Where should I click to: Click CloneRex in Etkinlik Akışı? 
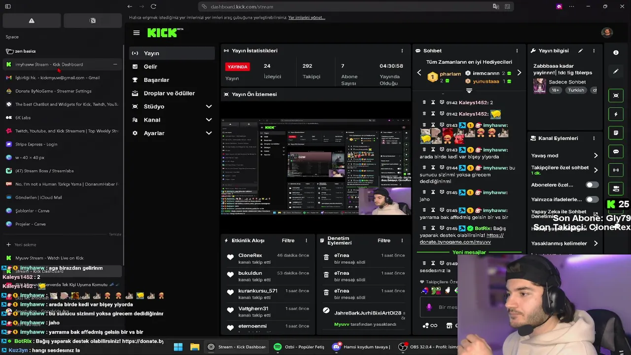[250, 255]
